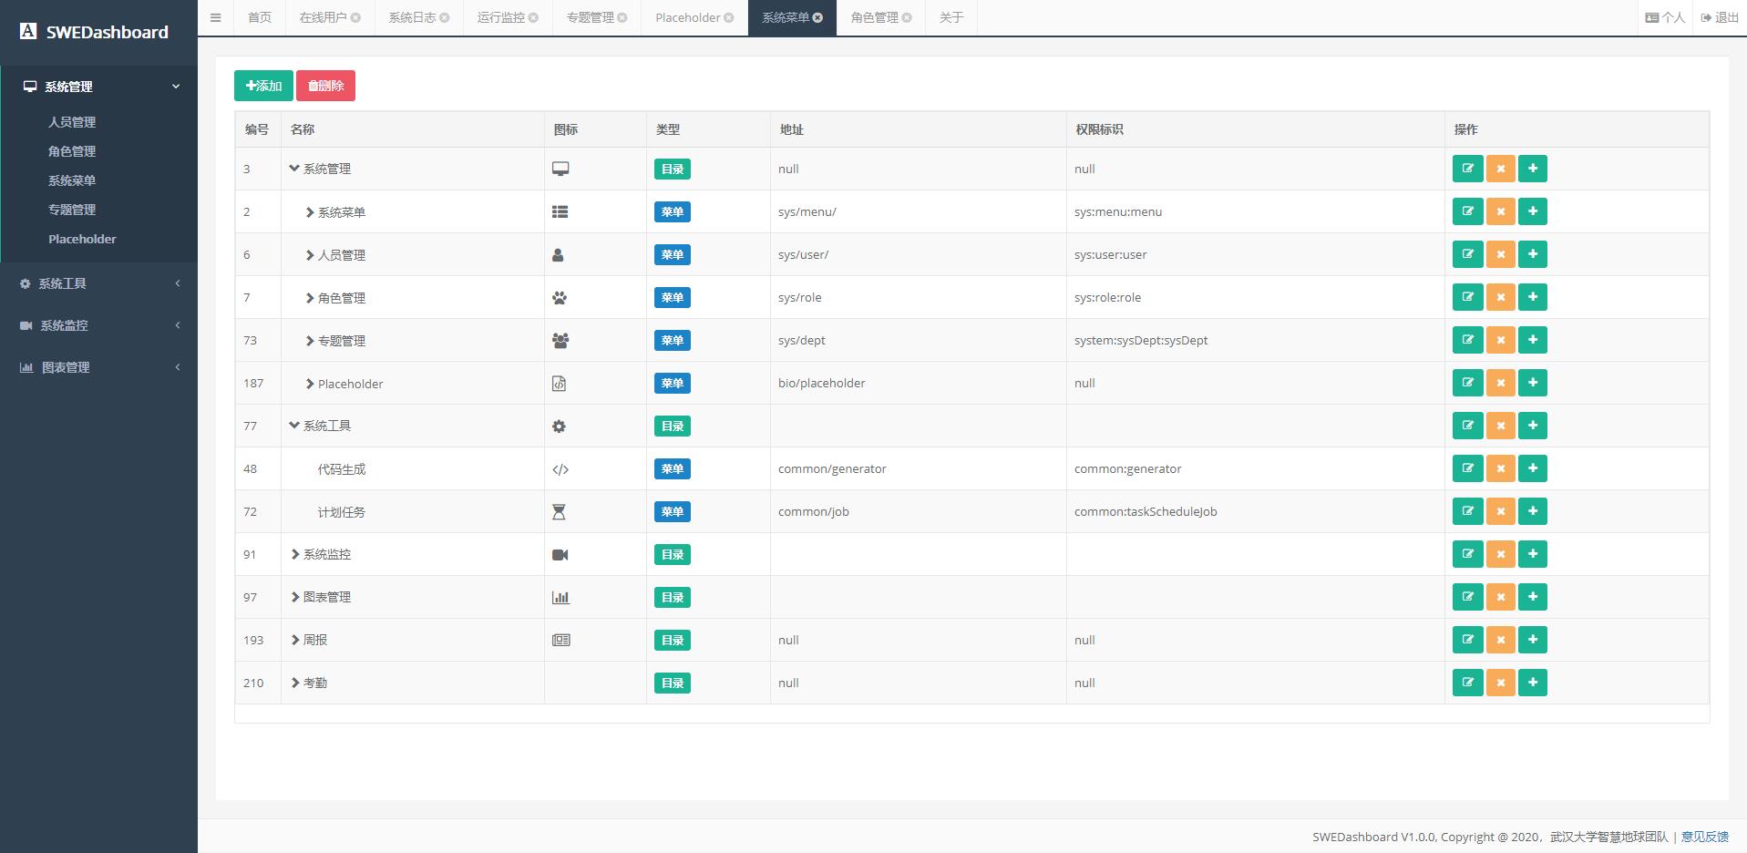
Task: Expand the 周报 tree row chevron
Action: [x=295, y=640]
